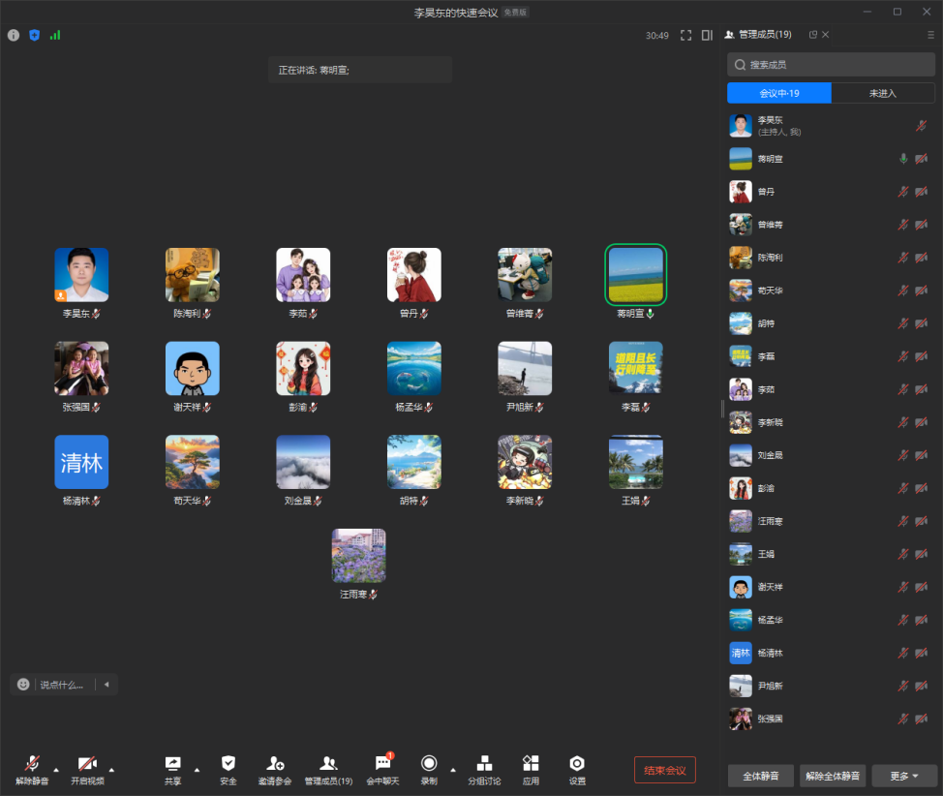The width and height of the screenshot is (943, 796).
Task: Check the green network signal bars
Action: coord(55,35)
